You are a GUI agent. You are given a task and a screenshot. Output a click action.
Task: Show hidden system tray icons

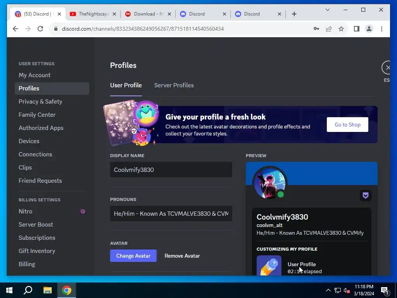328,290
